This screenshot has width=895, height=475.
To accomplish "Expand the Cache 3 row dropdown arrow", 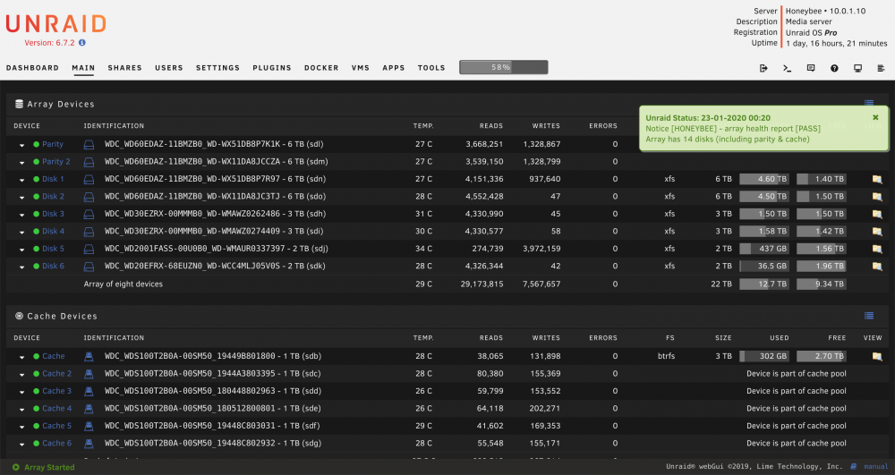I will click(x=21, y=392).
